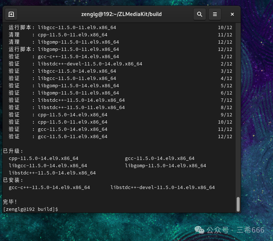This screenshot has height=241, width=273.
Task: Click the 已升级: heading
Action: pyautogui.click(x=13, y=151)
